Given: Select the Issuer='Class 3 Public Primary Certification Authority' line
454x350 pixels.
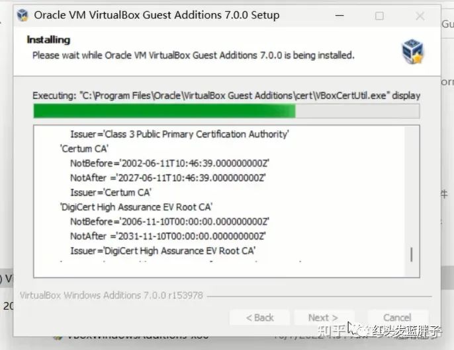Looking at the screenshot, I should [179, 134].
